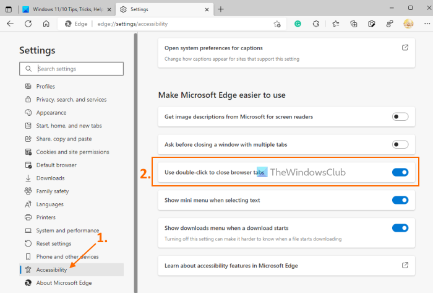Open Printers settings section
Viewport: 433px width, 293px height.
(x=71, y=217)
